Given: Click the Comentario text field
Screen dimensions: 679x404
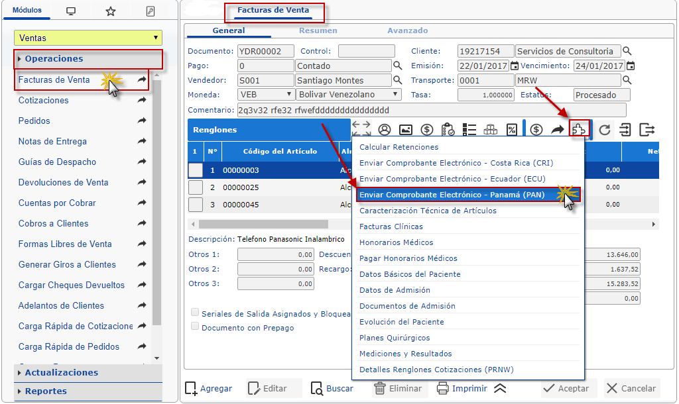Looking at the screenshot, I should tap(431, 110).
